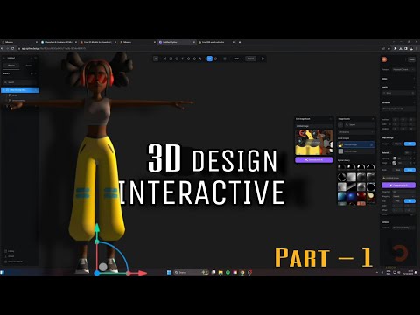Click the image name field in Edit Image Asset

pos(313,126)
